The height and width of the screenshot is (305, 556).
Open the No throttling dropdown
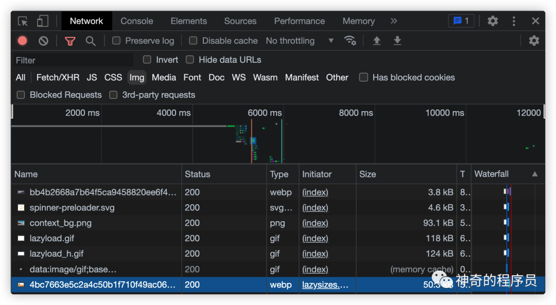300,41
